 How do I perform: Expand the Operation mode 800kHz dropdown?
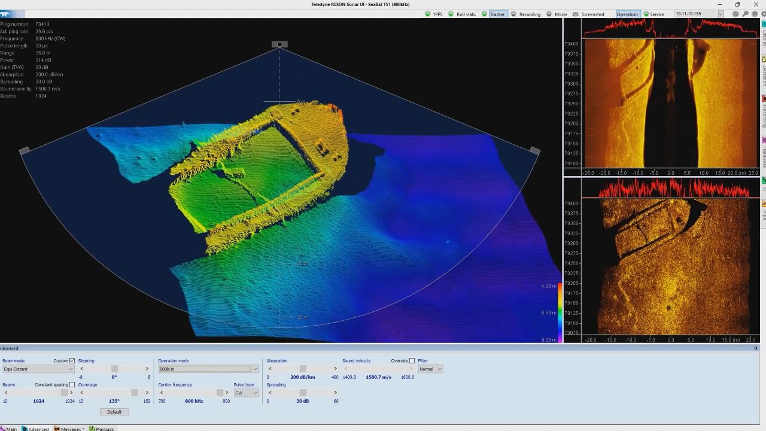208,369
